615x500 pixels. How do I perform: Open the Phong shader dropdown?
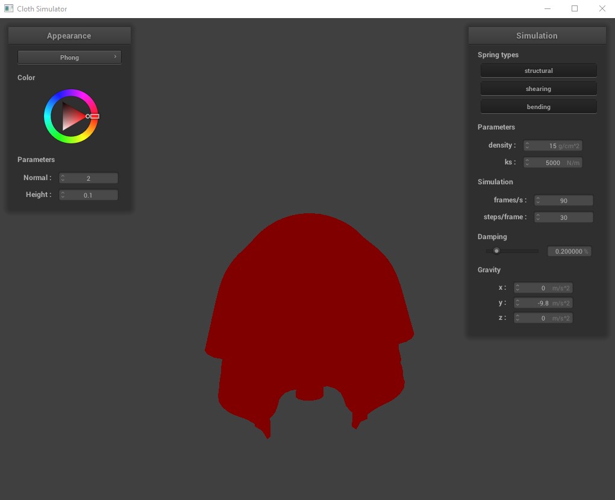coord(69,57)
